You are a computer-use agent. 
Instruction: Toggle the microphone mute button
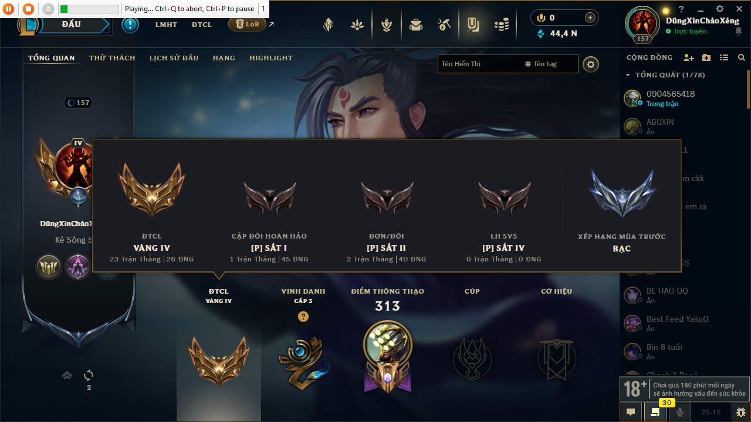coord(679,412)
